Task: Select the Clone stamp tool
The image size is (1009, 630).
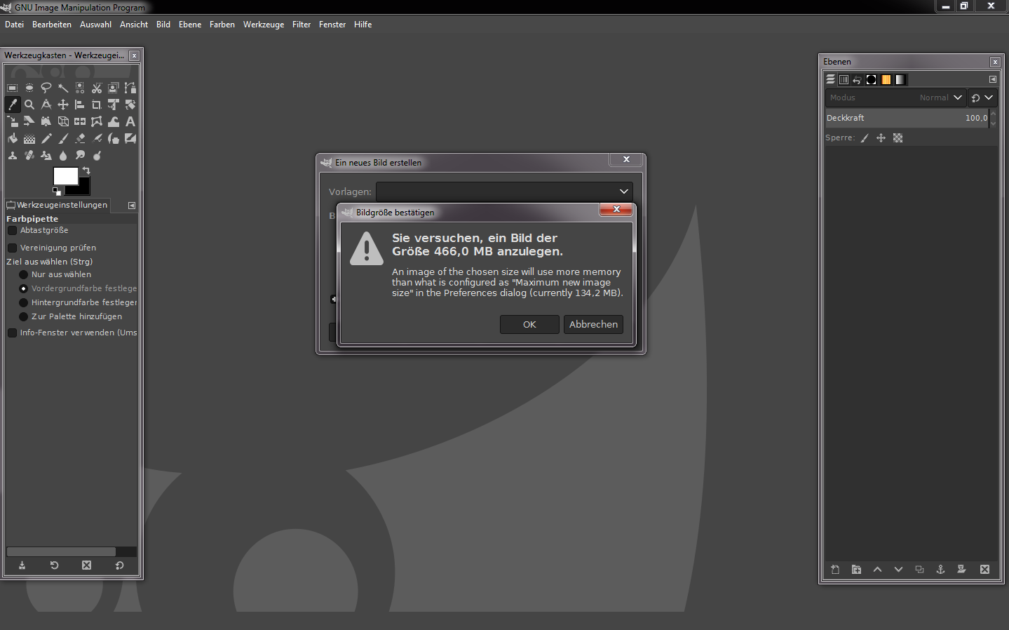Action: click(13, 155)
